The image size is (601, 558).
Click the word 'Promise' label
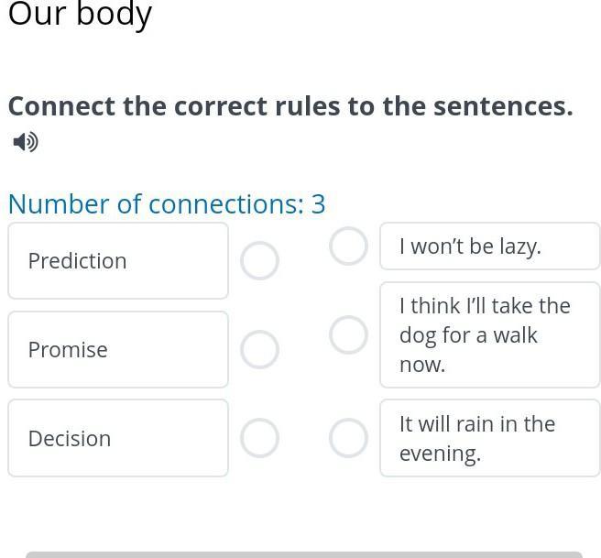coord(68,349)
